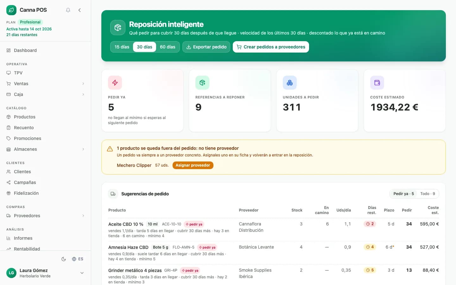Click the Reposición inteligente box icon
This screenshot has width=456, height=285.
click(118, 28)
